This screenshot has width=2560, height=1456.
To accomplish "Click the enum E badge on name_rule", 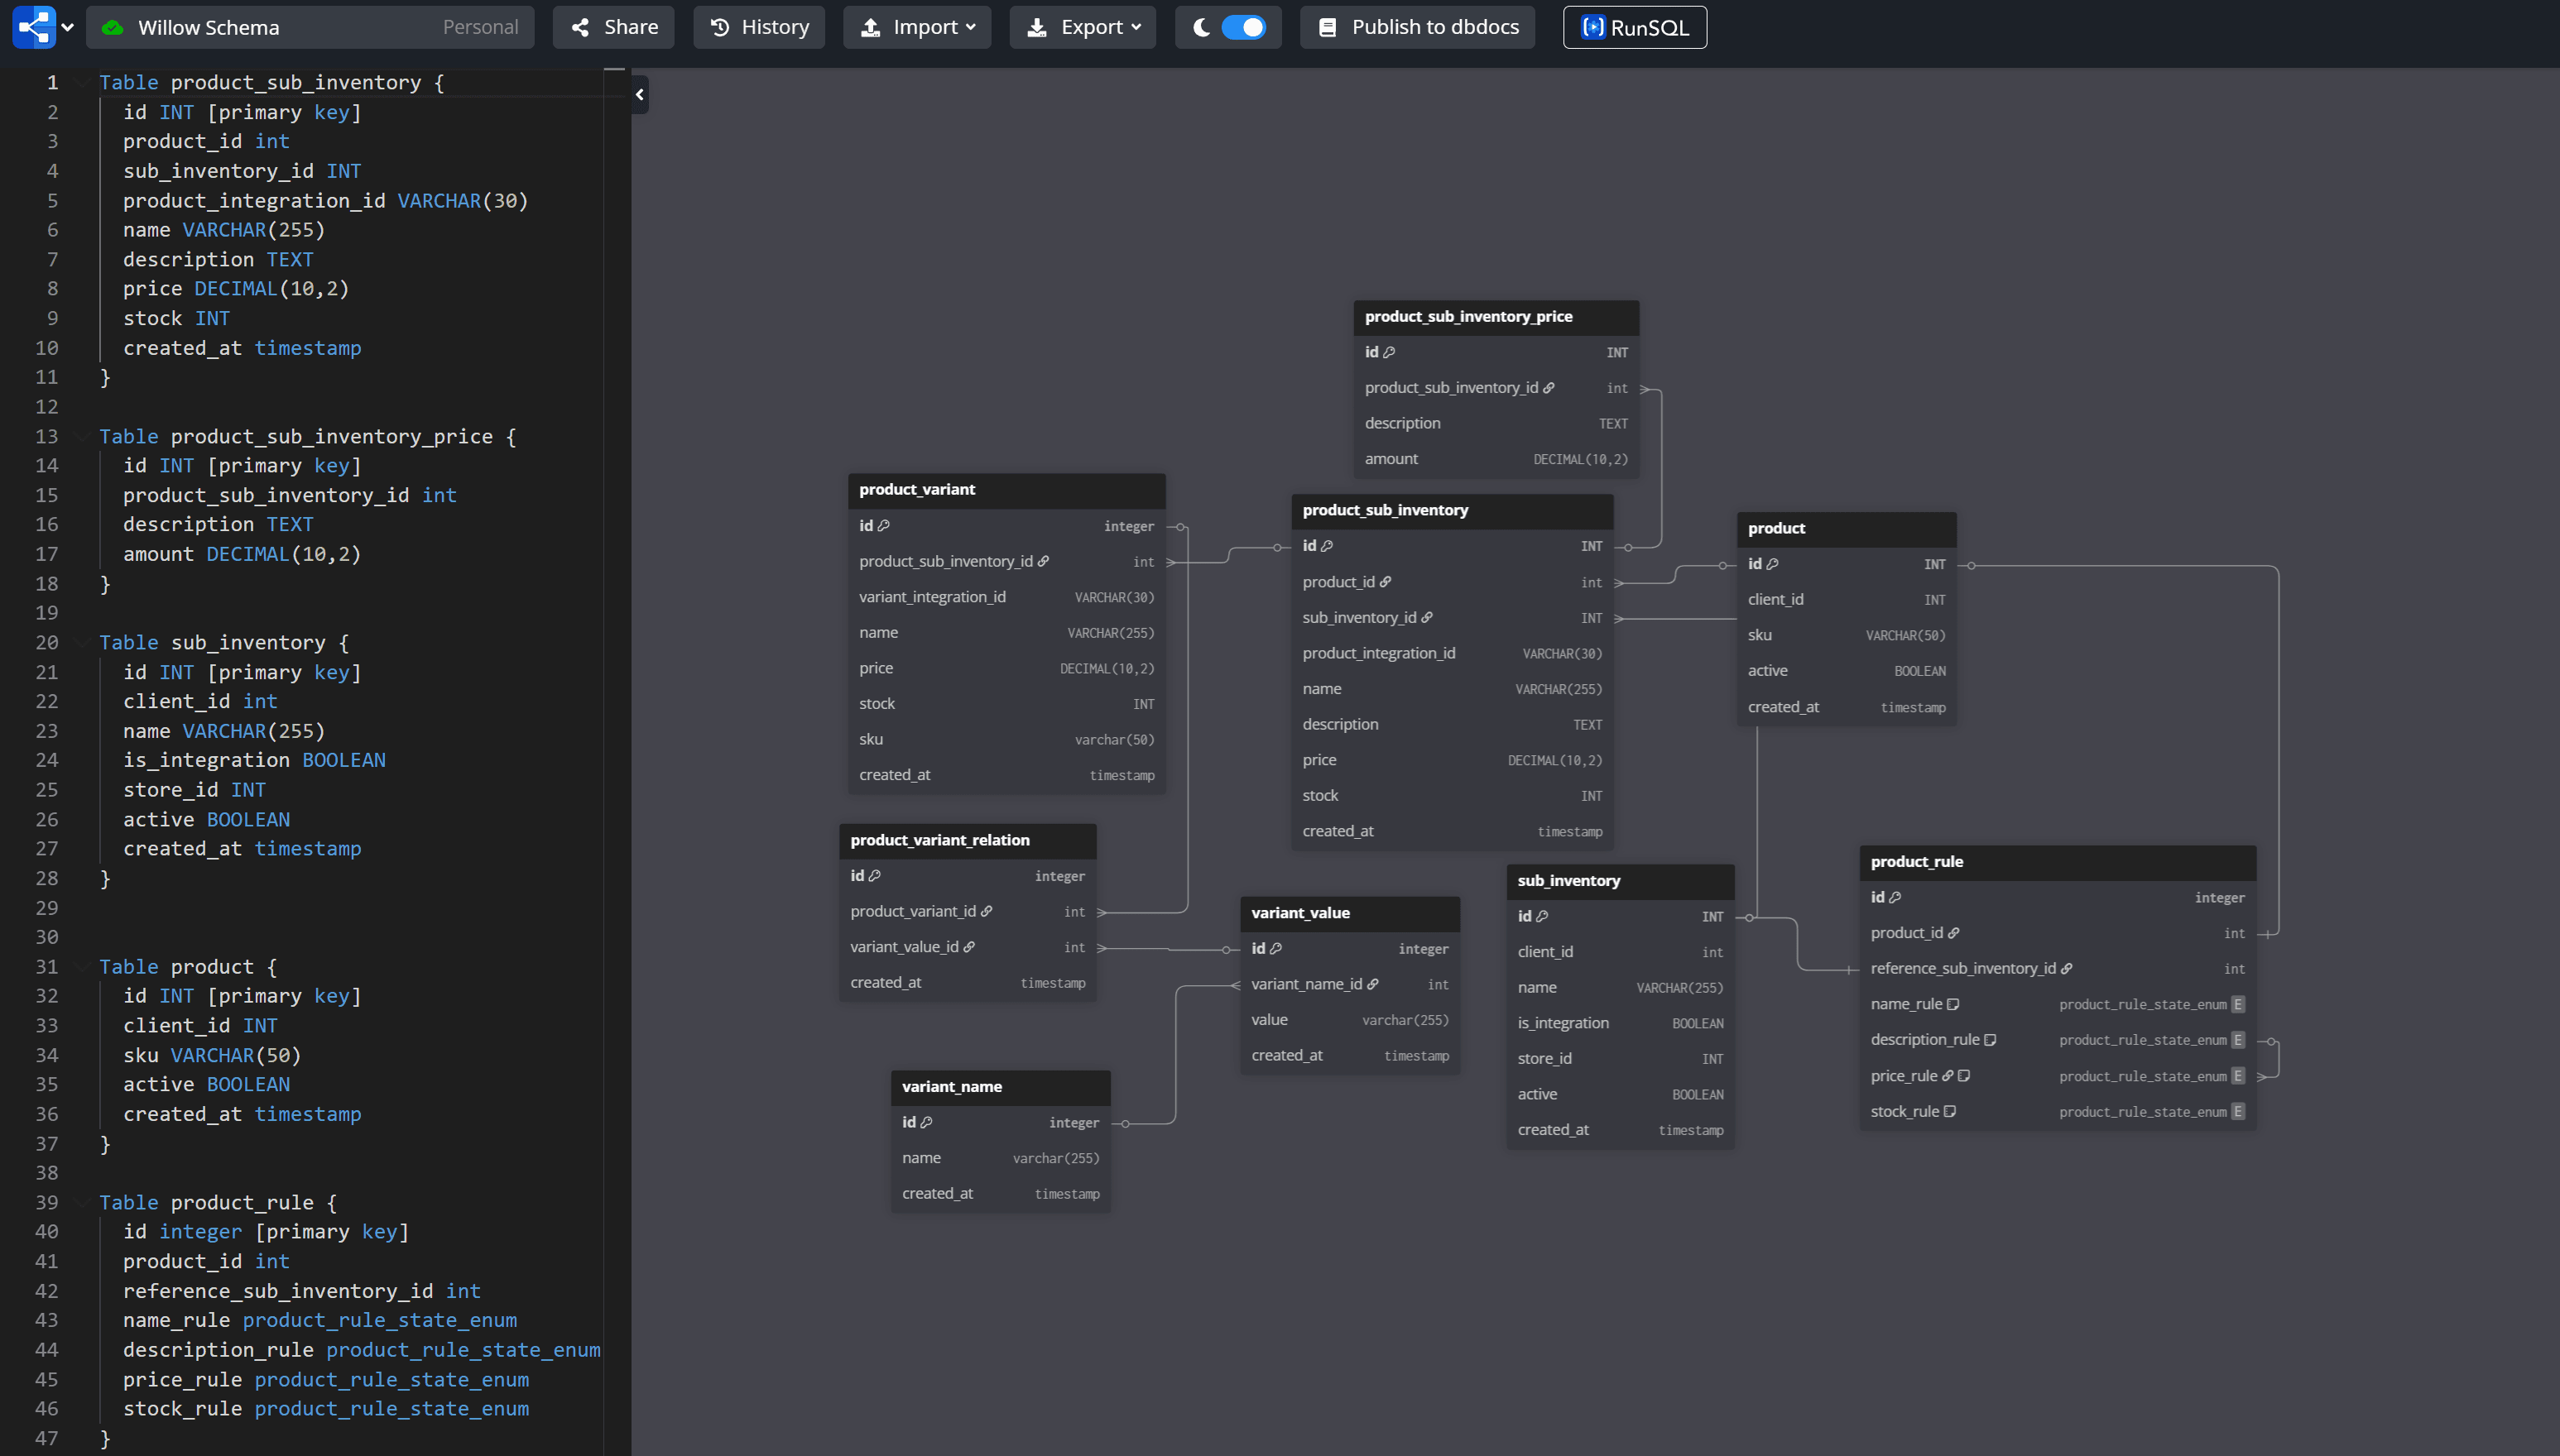I will 2238,1005.
